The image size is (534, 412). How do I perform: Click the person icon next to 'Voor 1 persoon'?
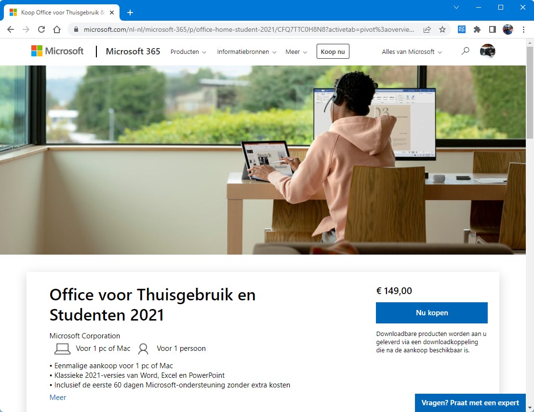[143, 348]
